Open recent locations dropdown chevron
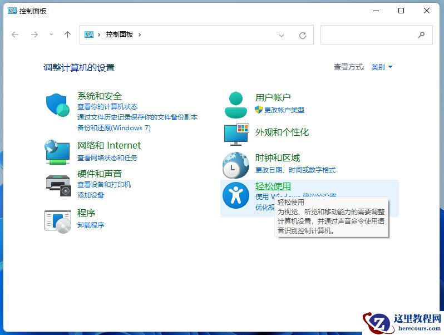 (x=51, y=35)
